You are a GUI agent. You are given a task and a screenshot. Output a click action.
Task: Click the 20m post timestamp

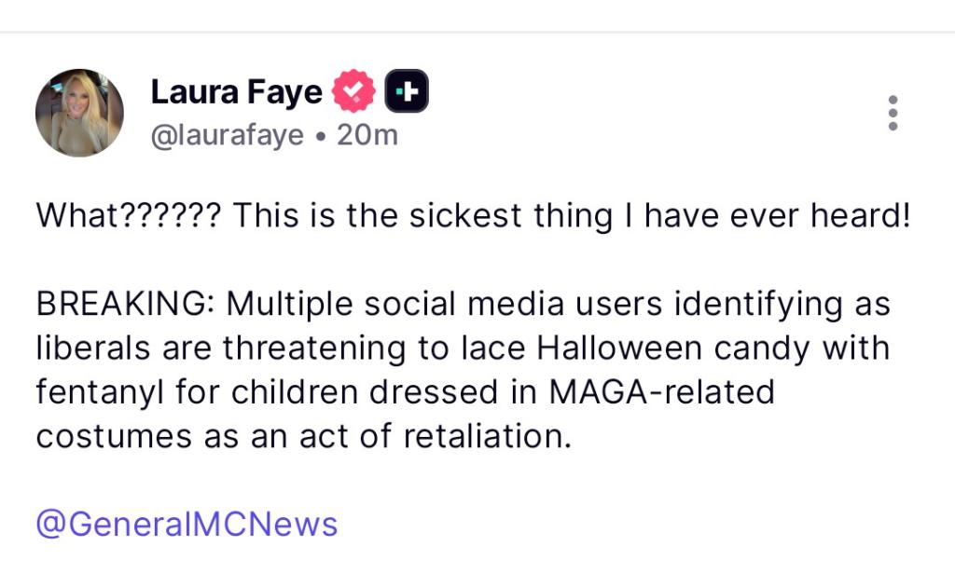[x=367, y=135]
